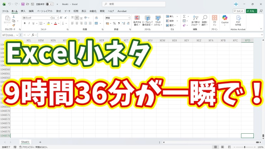Click the Open folder icon in title bar
Screen dimensions: 265x149
coord(28,4)
